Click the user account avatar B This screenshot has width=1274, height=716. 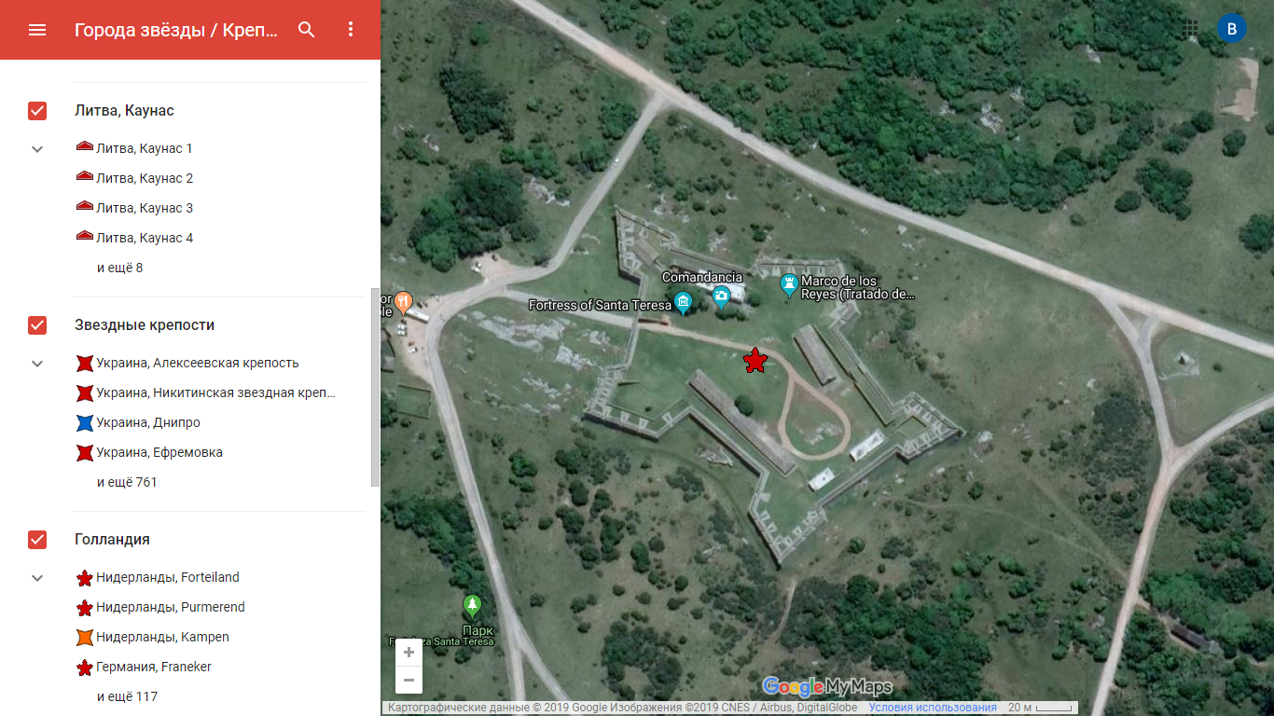[x=1232, y=29]
